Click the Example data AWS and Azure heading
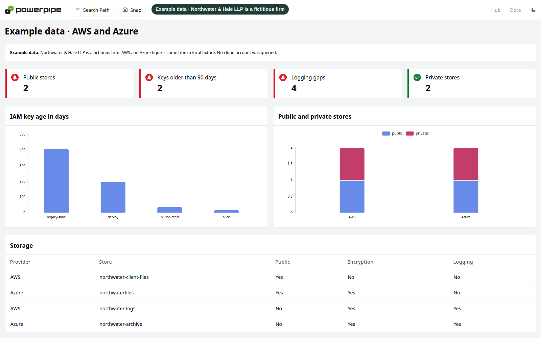 (x=71, y=31)
